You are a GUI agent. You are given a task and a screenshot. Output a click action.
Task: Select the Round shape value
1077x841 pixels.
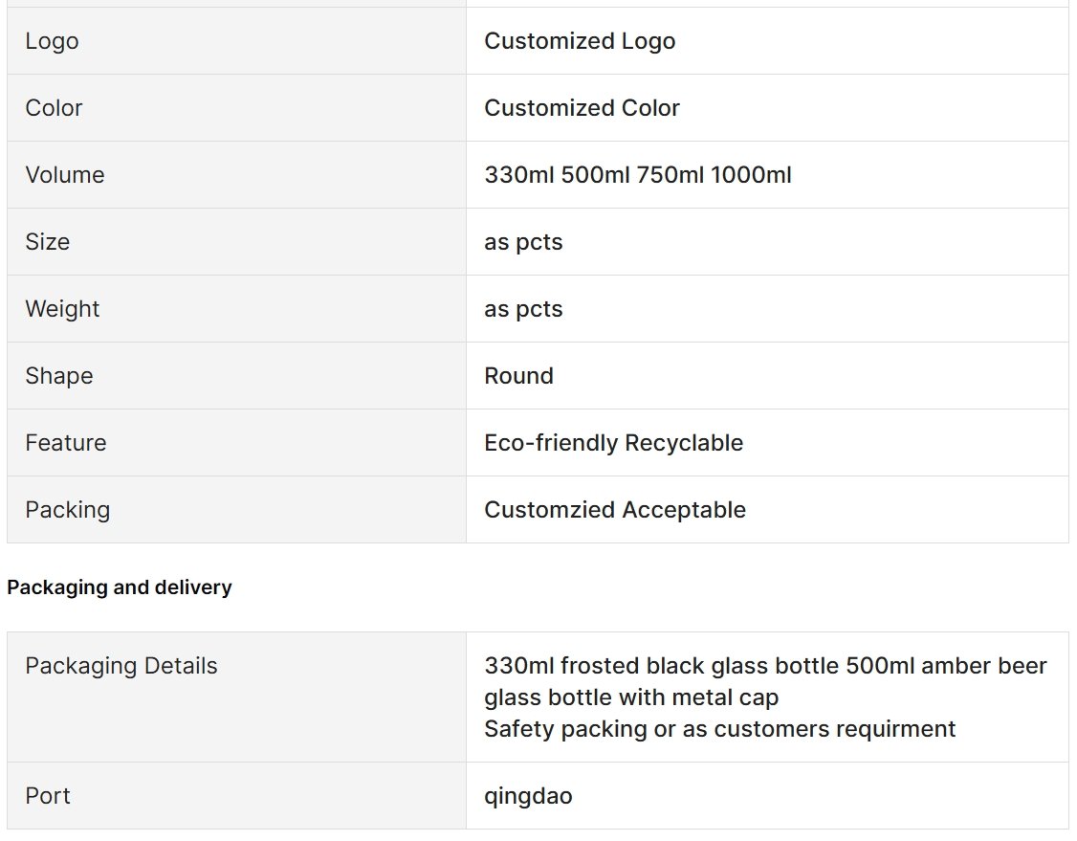pyautogui.click(x=518, y=376)
